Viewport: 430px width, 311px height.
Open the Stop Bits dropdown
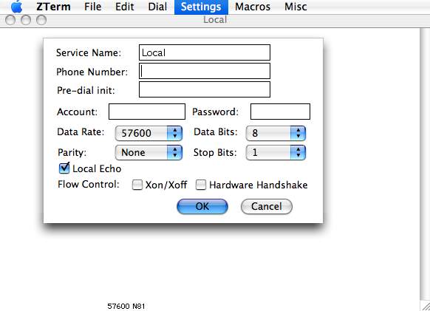[276, 152]
